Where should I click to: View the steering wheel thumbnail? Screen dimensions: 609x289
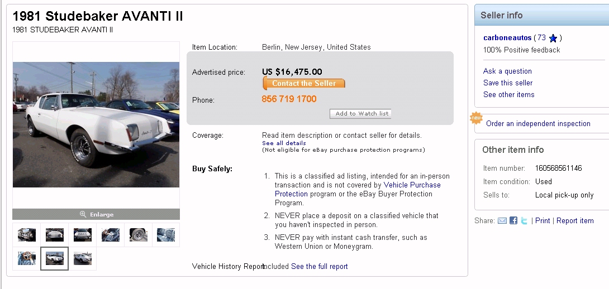click(x=26, y=258)
